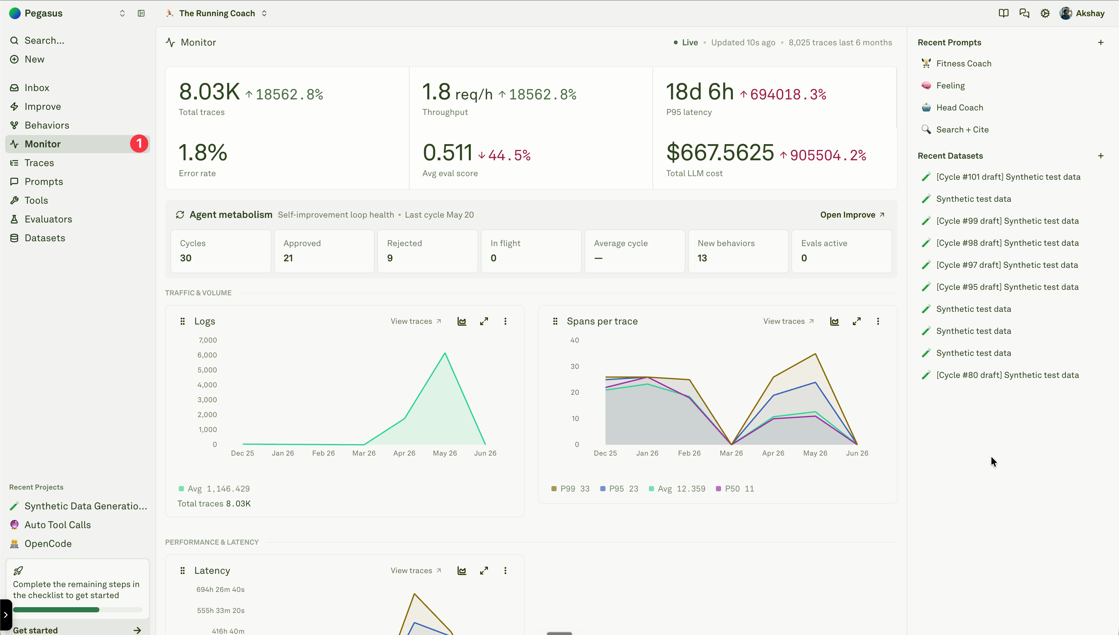Image resolution: width=1119 pixels, height=635 pixels.
Task: Add a new recent prompt with plus
Action: [x=1100, y=42]
